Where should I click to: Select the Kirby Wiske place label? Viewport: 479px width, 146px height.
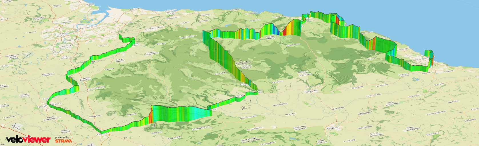(65, 131)
